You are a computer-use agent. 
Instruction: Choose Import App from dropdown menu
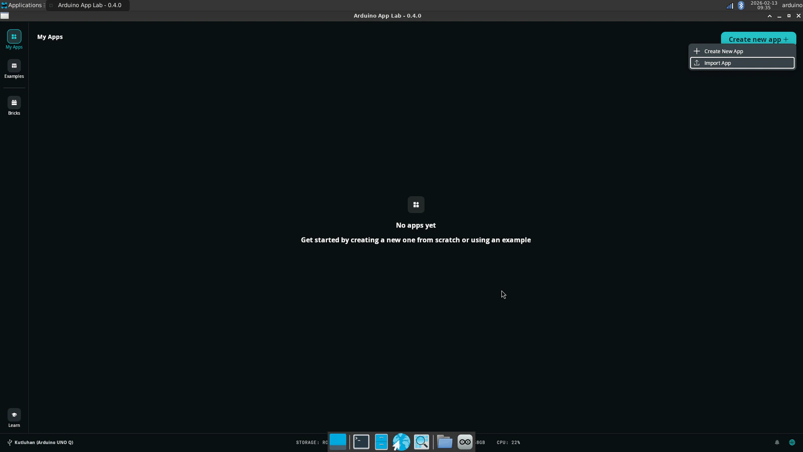[x=742, y=63]
